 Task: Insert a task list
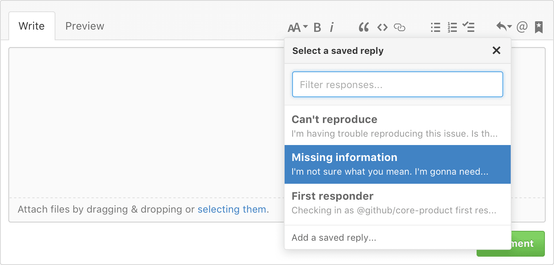click(x=469, y=27)
